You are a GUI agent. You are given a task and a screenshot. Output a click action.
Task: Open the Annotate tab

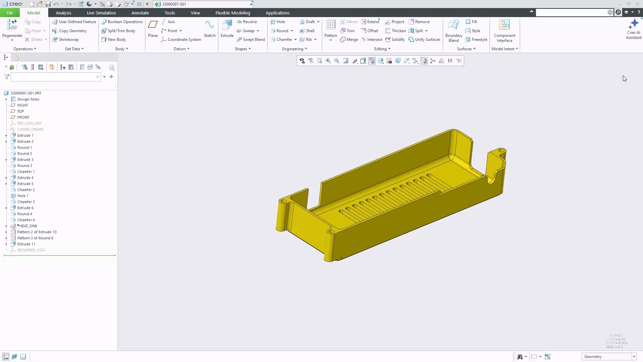tap(140, 13)
